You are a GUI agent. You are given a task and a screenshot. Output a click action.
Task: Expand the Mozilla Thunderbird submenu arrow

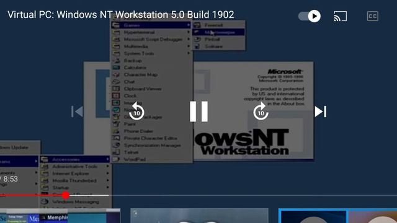tap(107, 180)
